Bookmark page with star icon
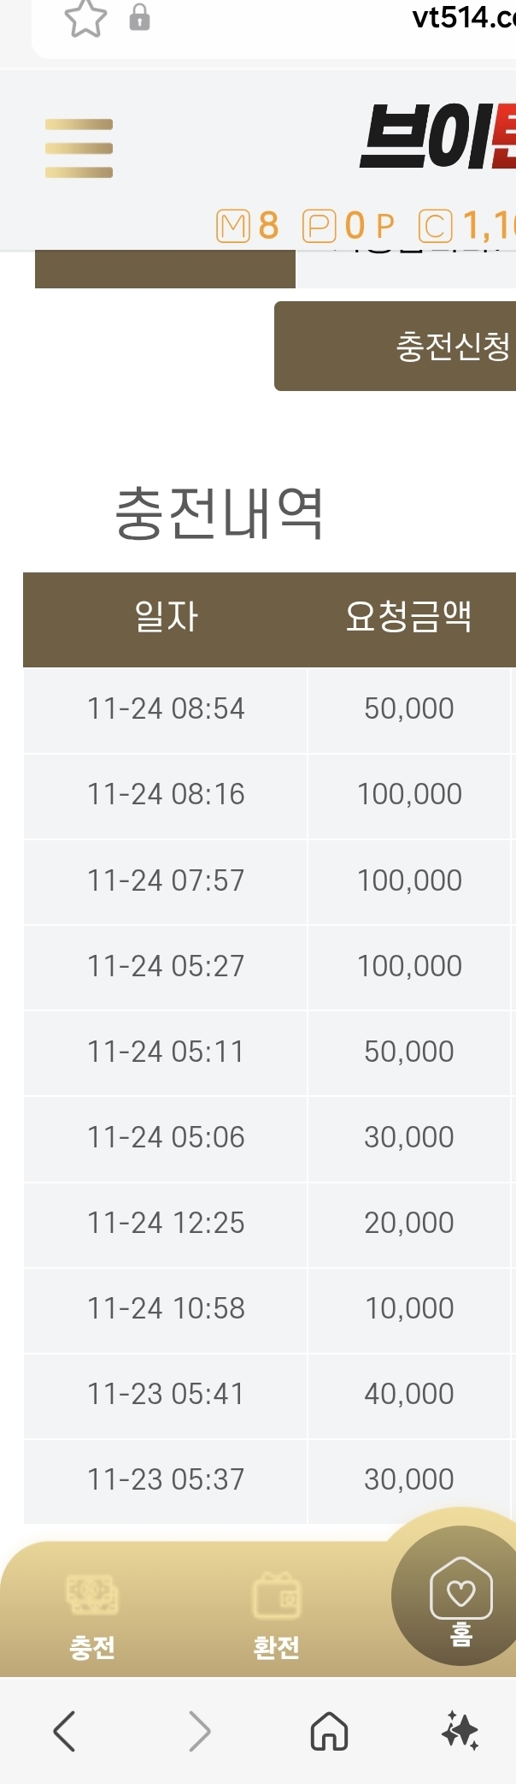 (85, 18)
